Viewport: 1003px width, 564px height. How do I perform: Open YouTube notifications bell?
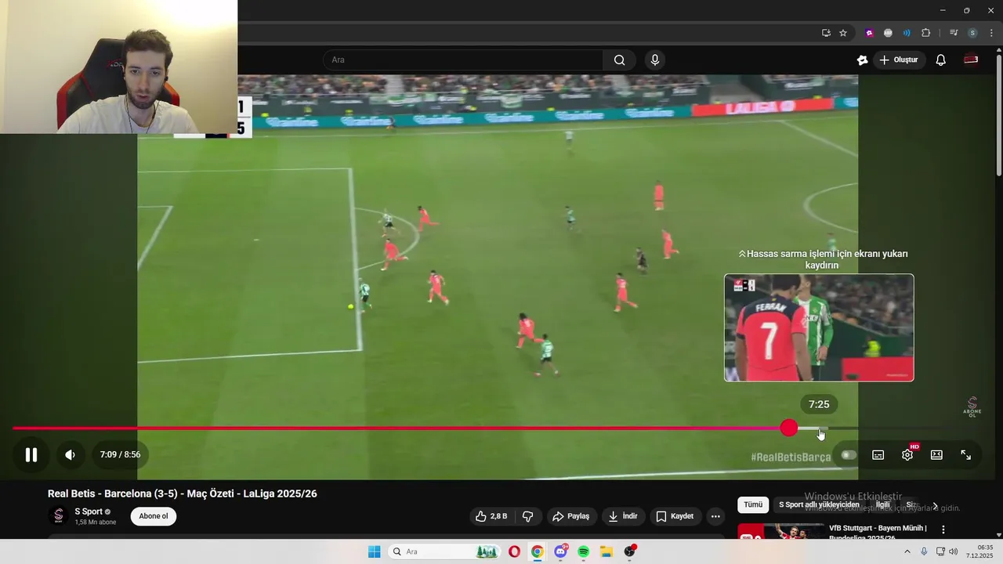[941, 60]
